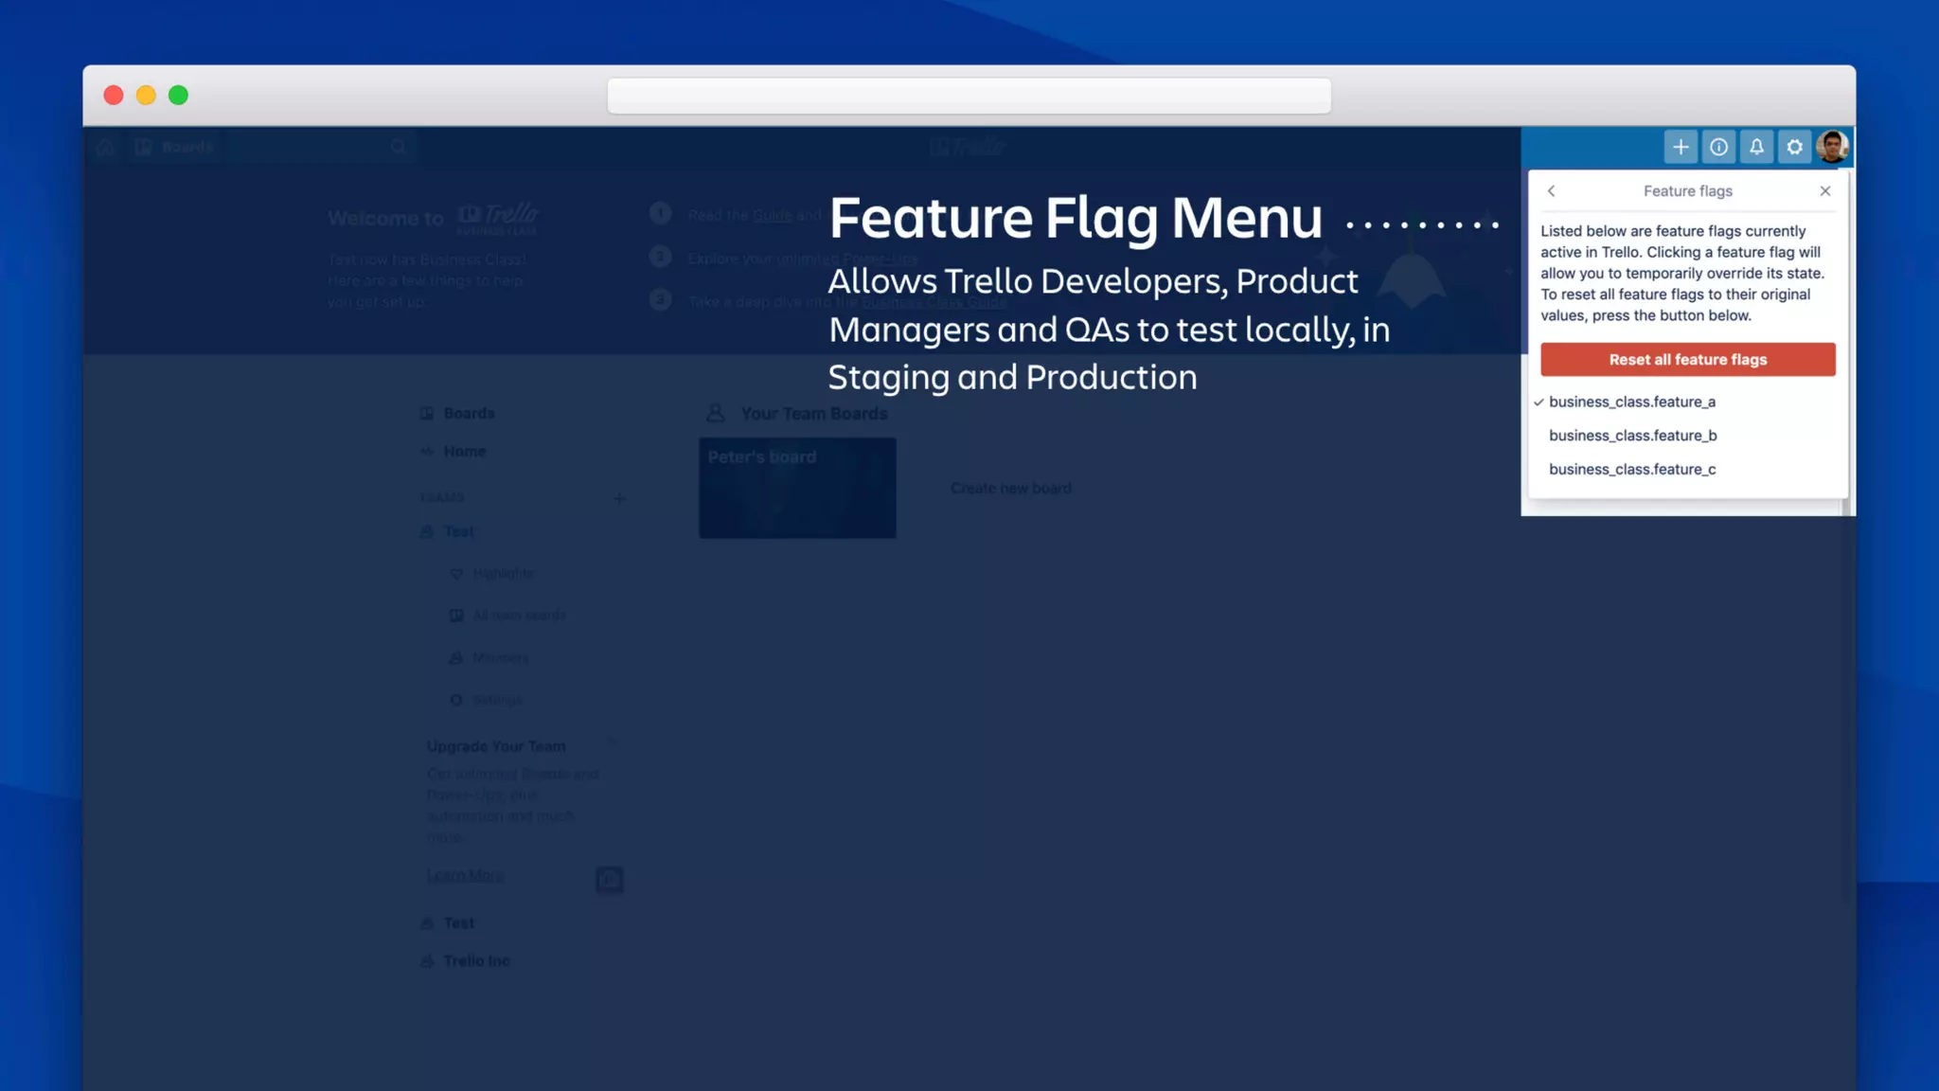Click Create new board tile
The height and width of the screenshot is (1091, 1939).
click(1010, 488)
